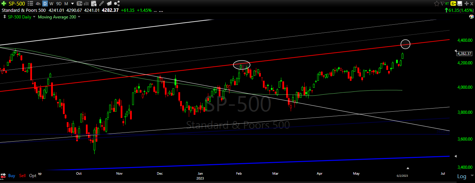
Task: Click the red Sell link
Action: (x=23, y=176)
